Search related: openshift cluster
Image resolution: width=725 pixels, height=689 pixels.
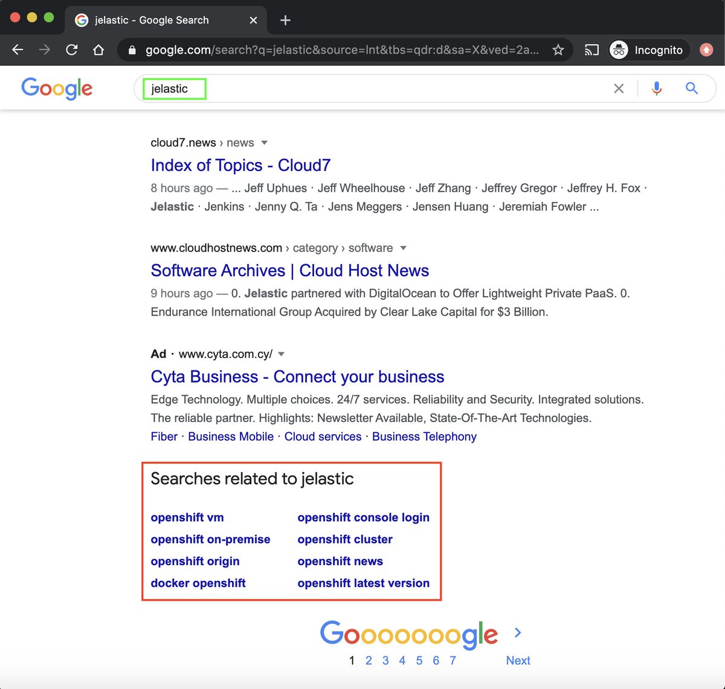345,539
